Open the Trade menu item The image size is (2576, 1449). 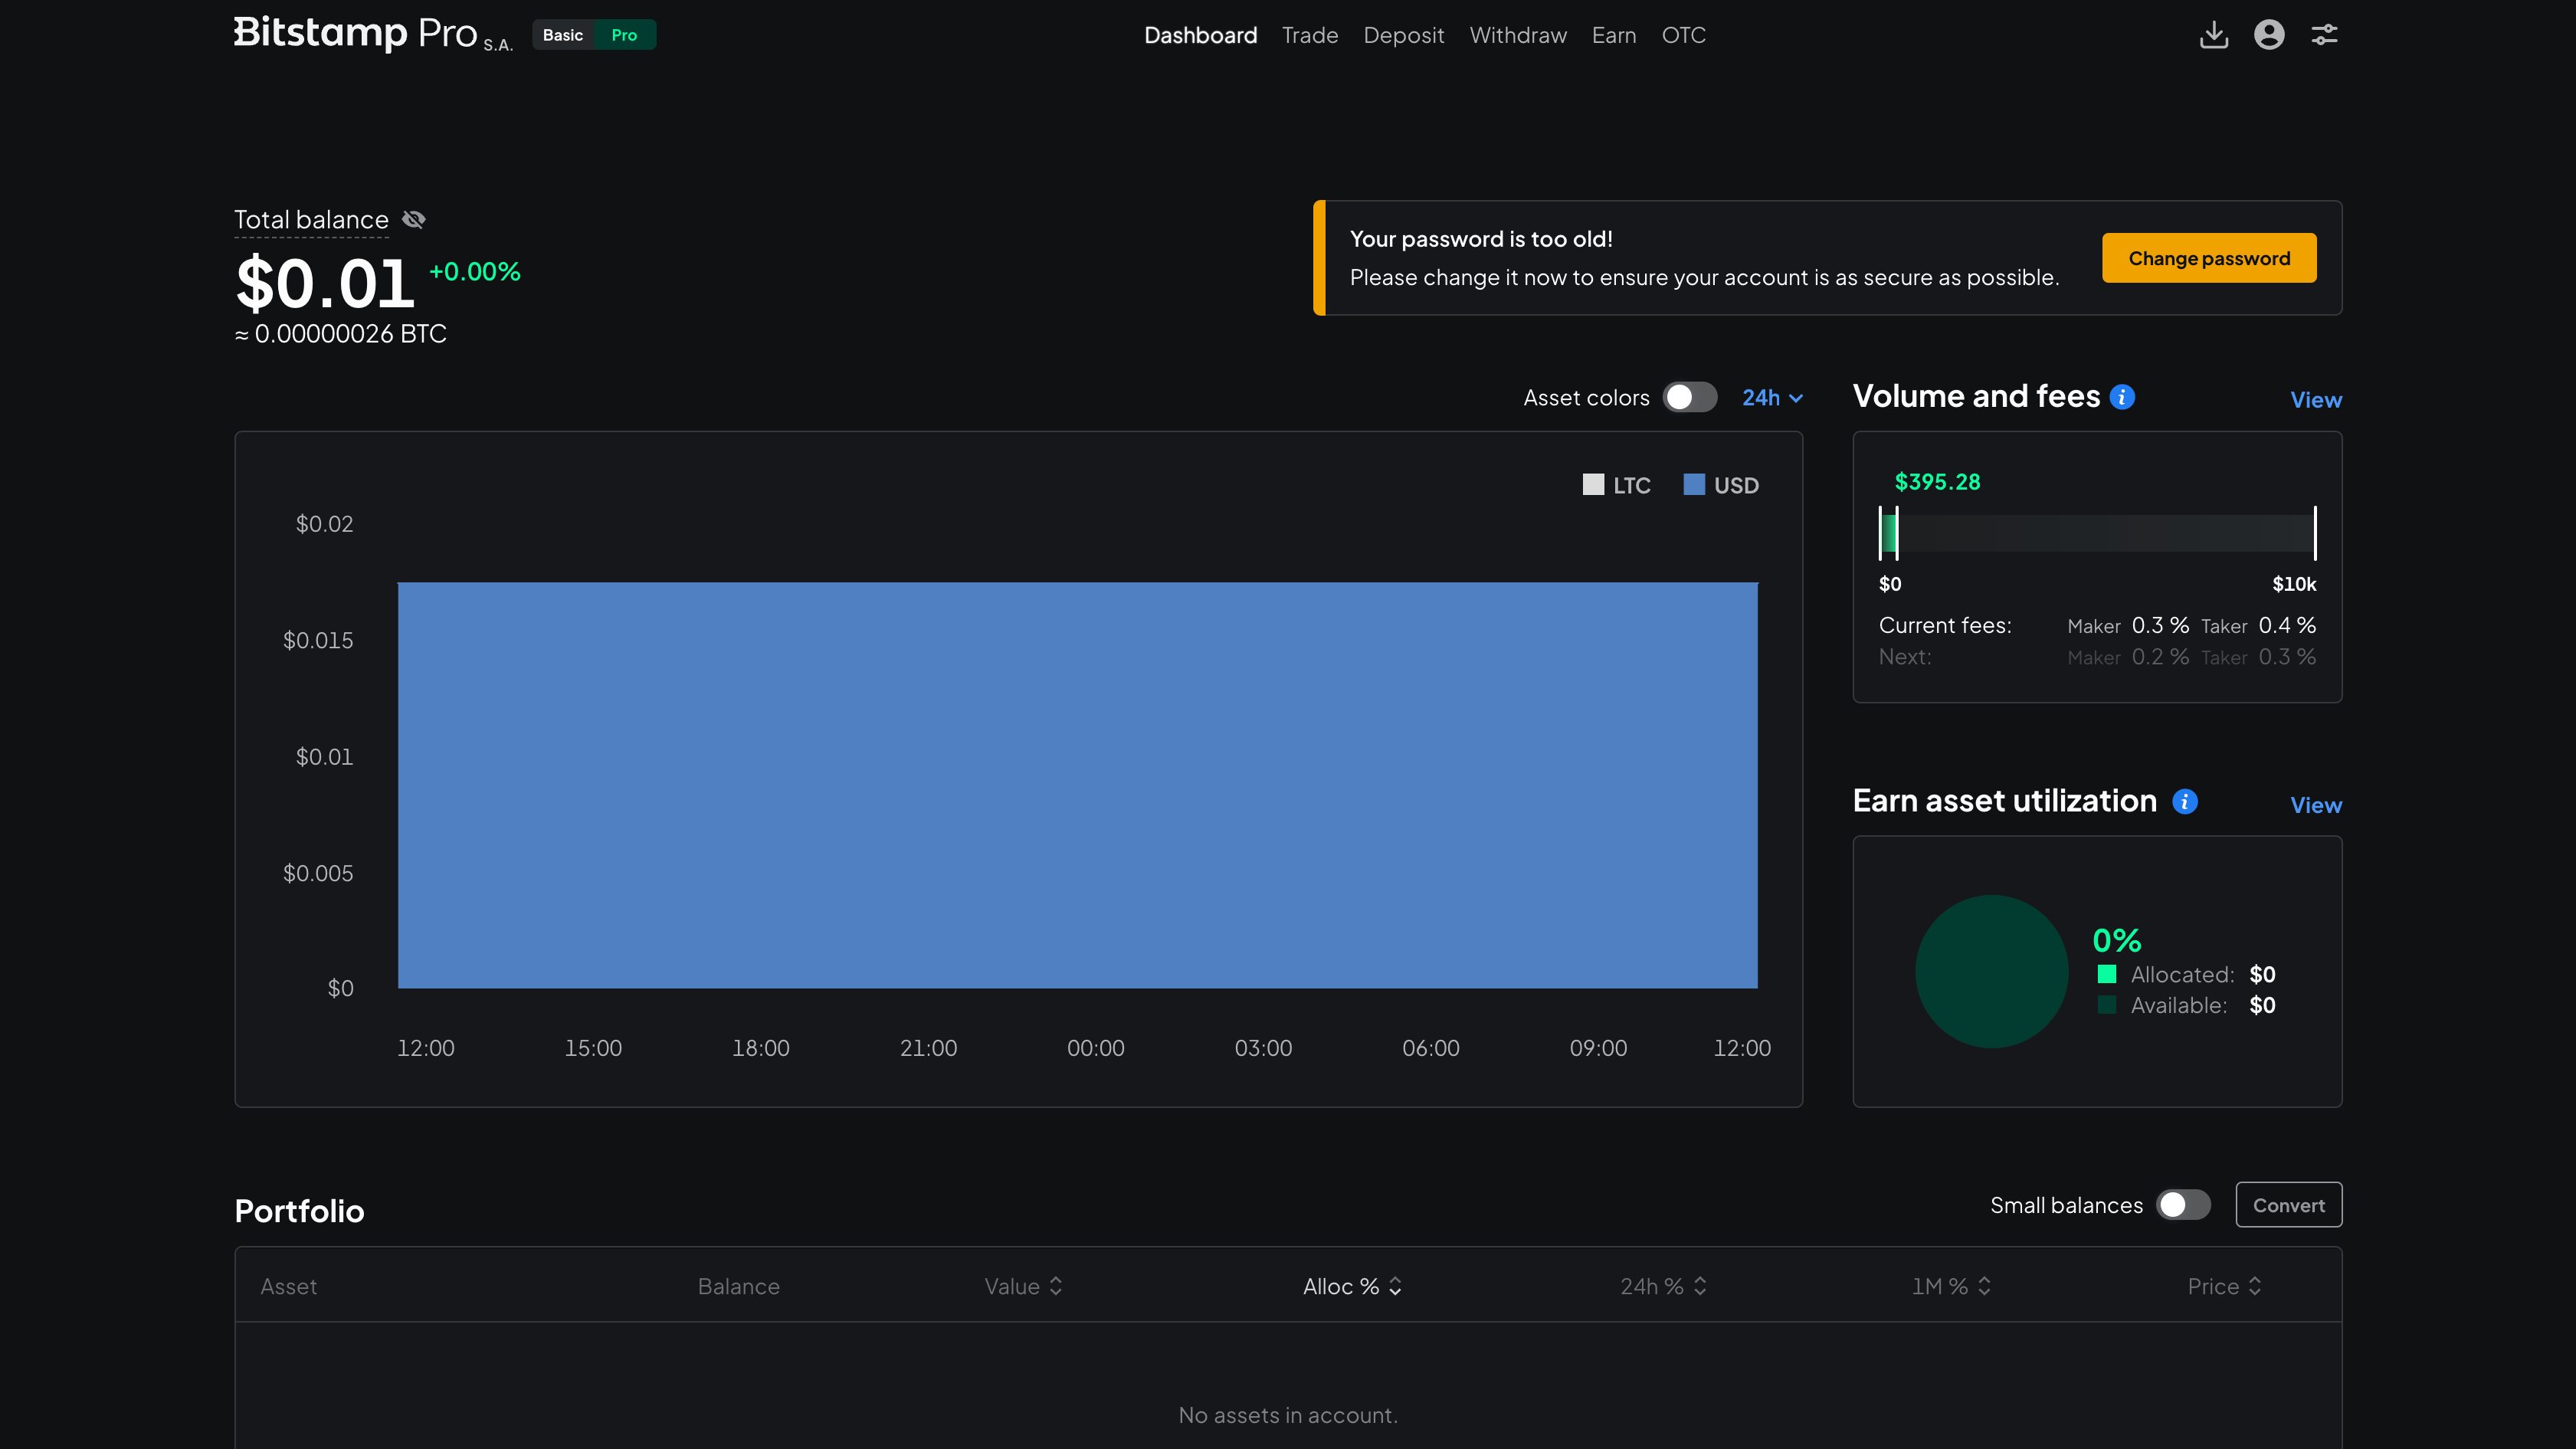(x=1309, y=35)
